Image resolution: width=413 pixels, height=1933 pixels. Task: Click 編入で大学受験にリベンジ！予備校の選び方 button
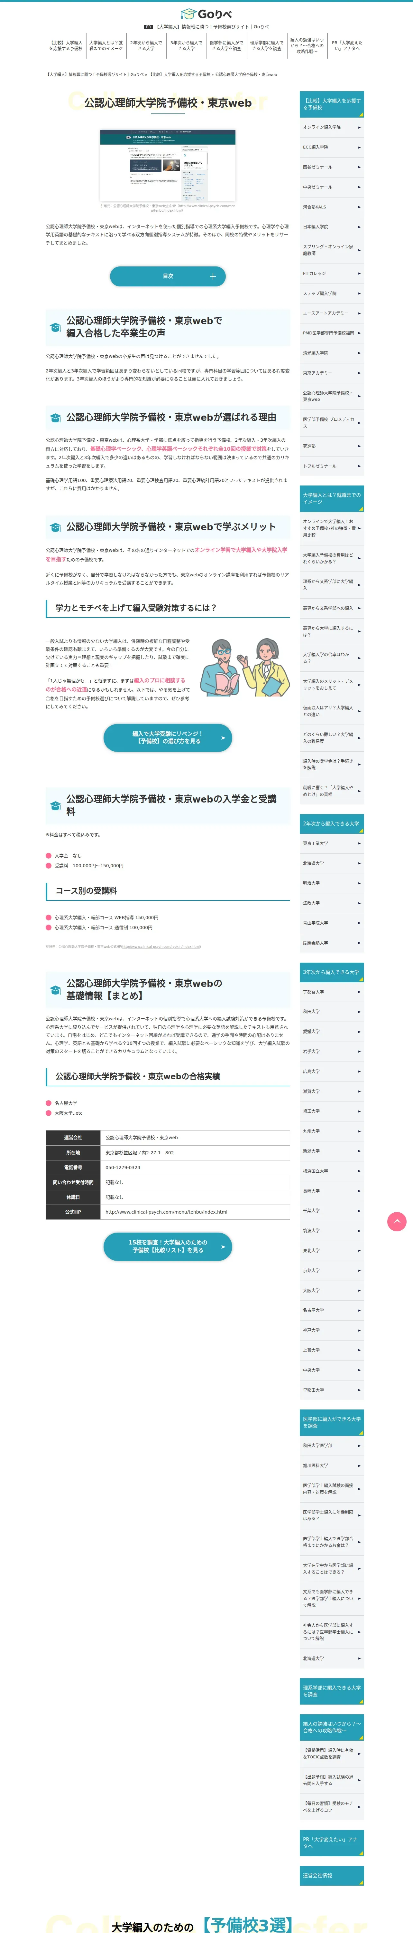168,738
